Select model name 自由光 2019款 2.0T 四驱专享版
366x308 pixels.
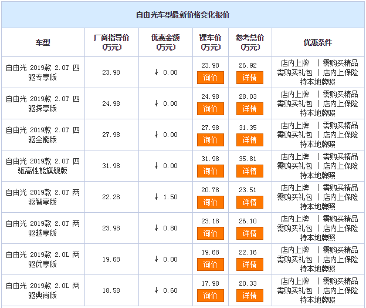(x=43, y=72)
